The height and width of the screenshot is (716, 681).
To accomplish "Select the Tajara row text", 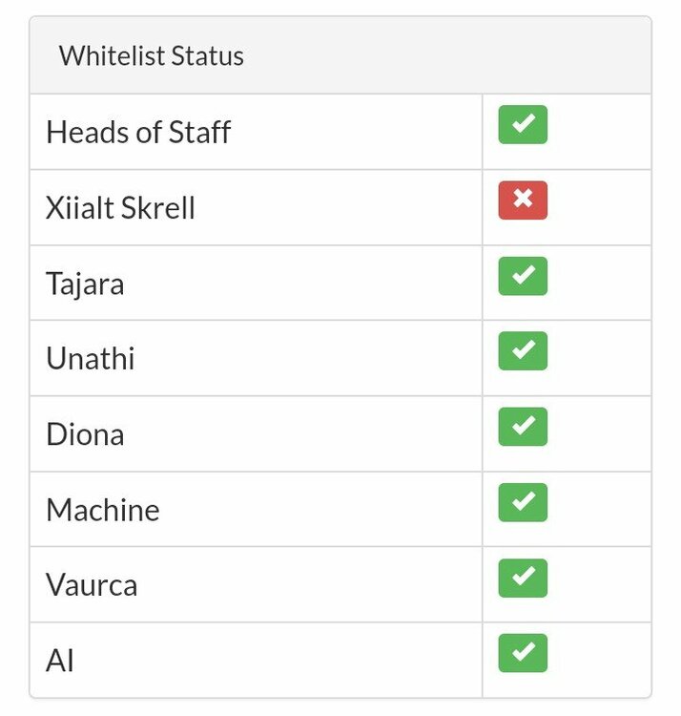I will (x=85, y=284).
